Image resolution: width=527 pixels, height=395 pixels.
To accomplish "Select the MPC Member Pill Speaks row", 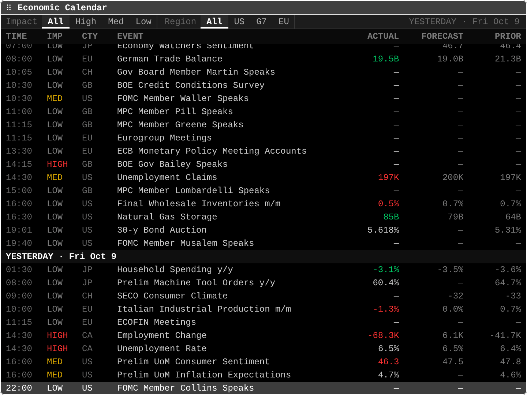I will coord(263,112).
